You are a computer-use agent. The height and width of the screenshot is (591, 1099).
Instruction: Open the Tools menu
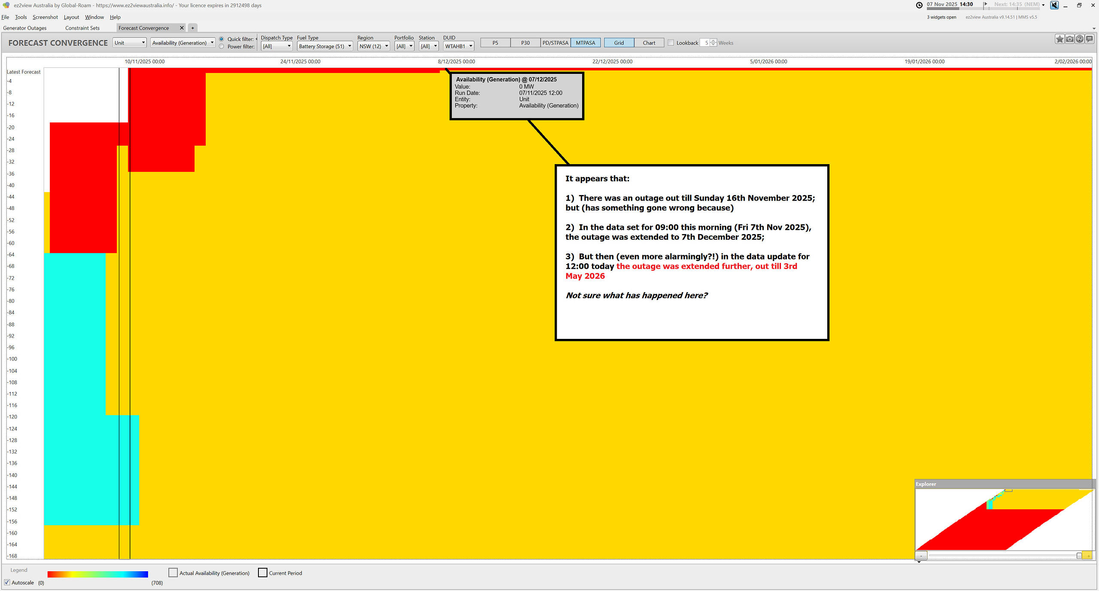coord(21,17)
